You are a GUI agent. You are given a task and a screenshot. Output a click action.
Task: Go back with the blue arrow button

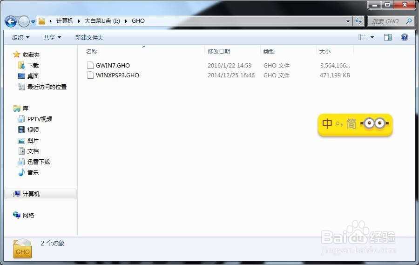pos(11,21)
